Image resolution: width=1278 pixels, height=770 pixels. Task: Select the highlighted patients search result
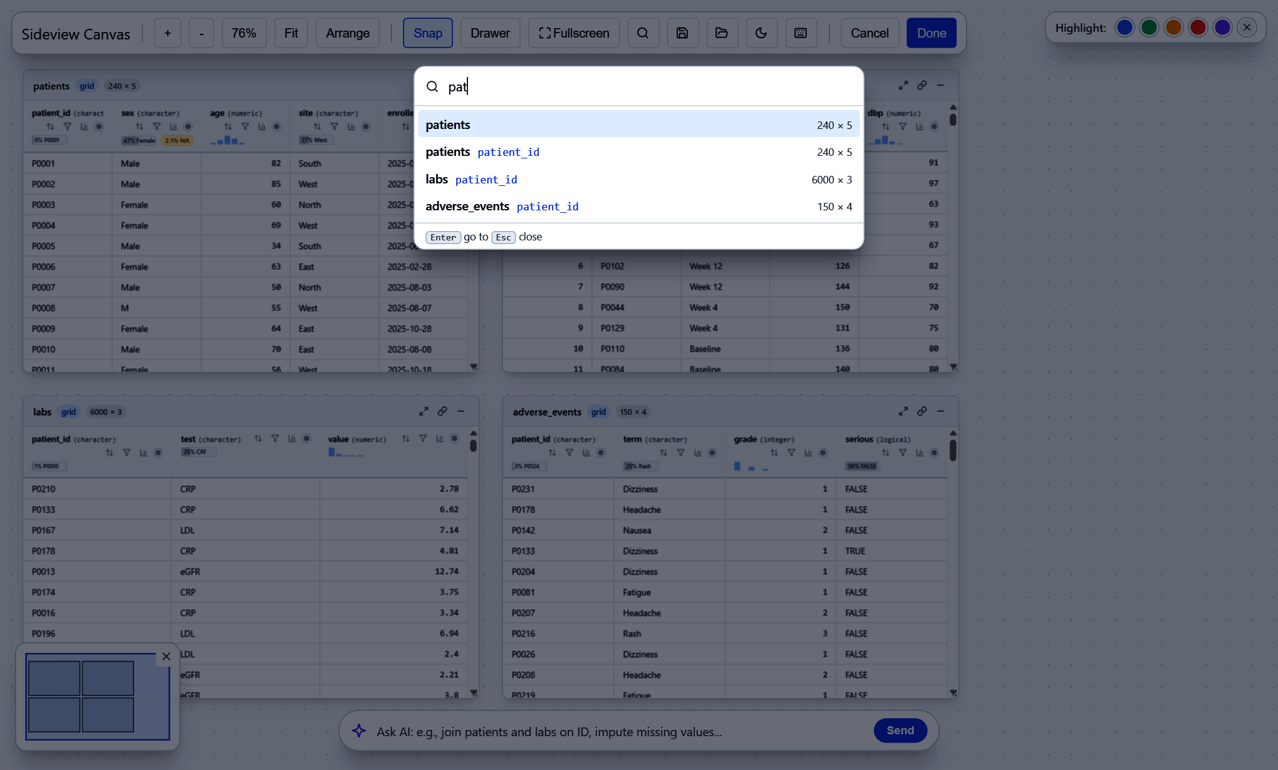pos(639,125)
